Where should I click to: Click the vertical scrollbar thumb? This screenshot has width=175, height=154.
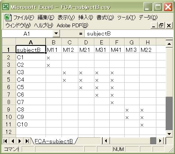click(169, 113)
